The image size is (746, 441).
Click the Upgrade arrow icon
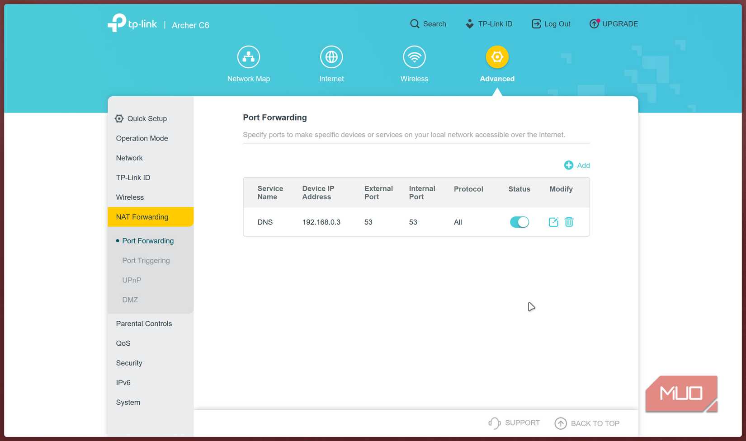coord(594,23)
